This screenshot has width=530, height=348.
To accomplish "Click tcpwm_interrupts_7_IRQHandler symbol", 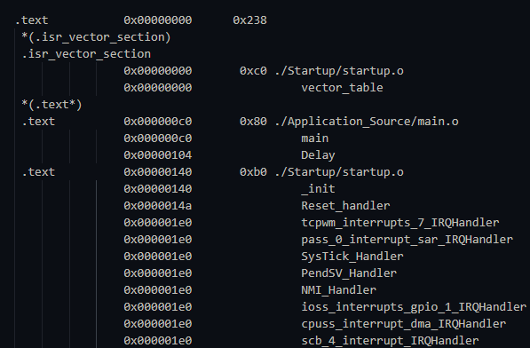I will coord(400,223).
